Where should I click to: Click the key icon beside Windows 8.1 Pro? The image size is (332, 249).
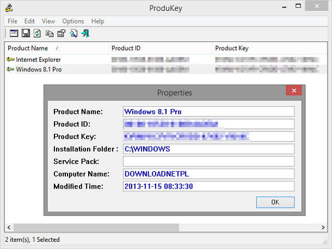click(x=10, y=69)
